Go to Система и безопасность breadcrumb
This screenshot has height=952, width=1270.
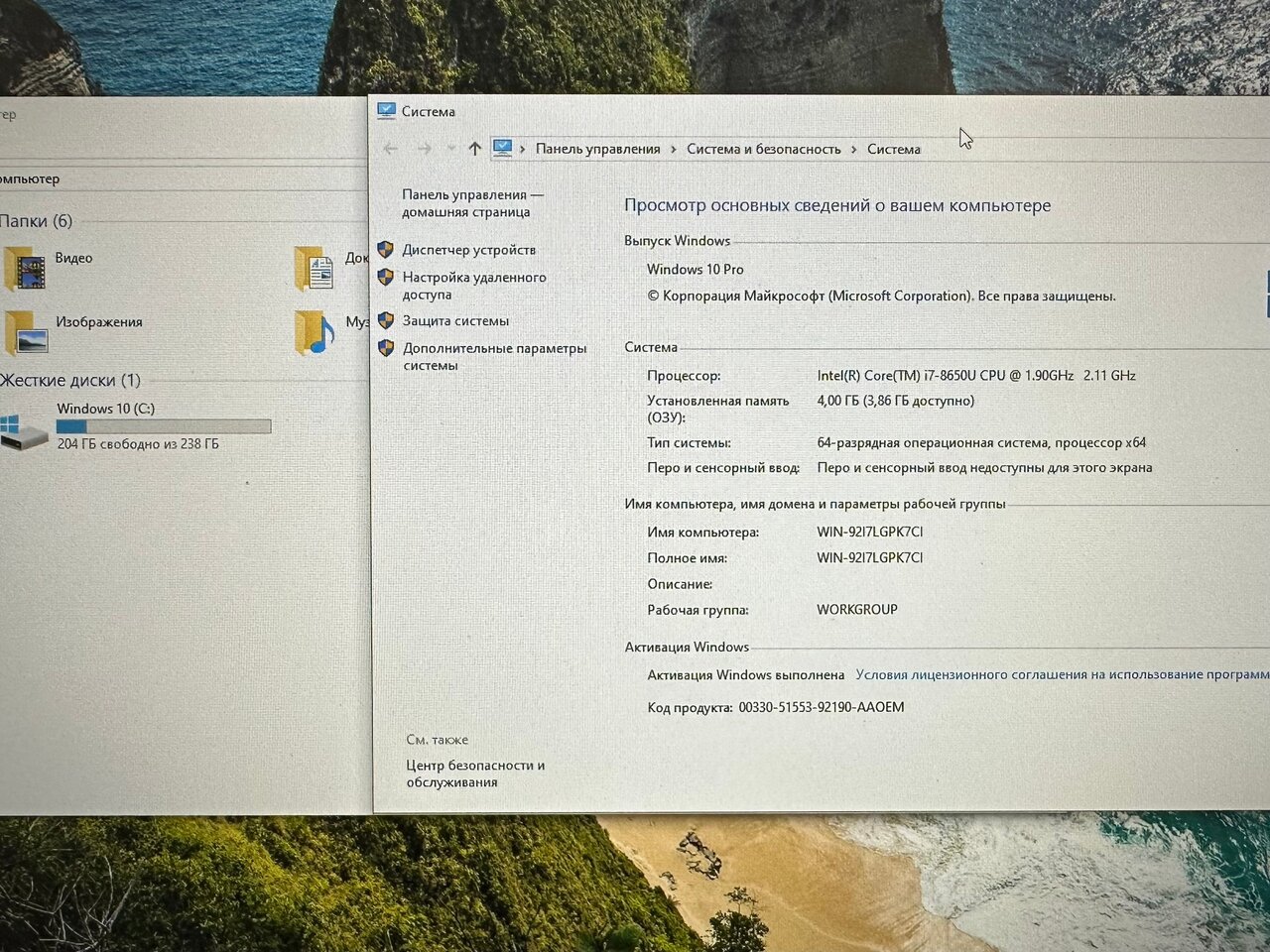[x=763, y=149]
